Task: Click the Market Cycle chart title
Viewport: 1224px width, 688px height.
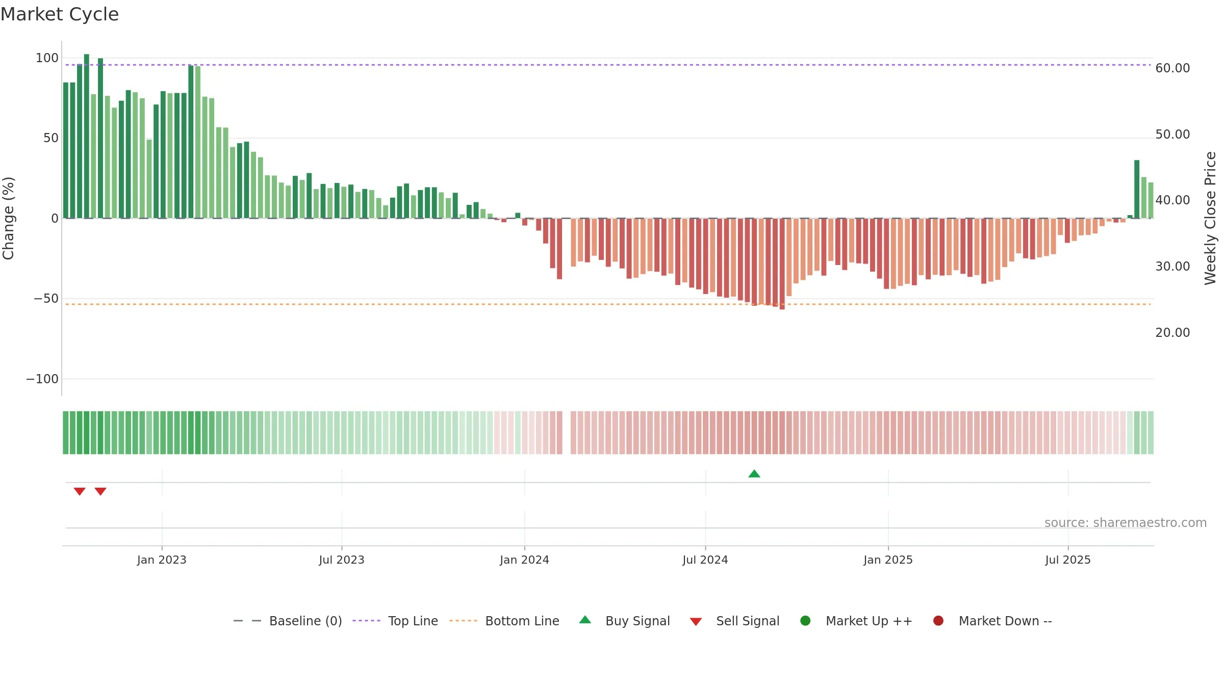Action: pyautogui.click(x=60, y=14)
